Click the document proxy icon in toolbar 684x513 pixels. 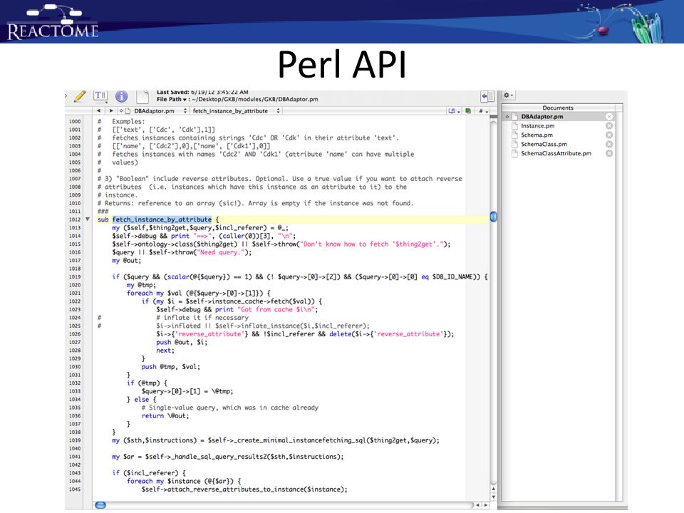coord(142,96)
